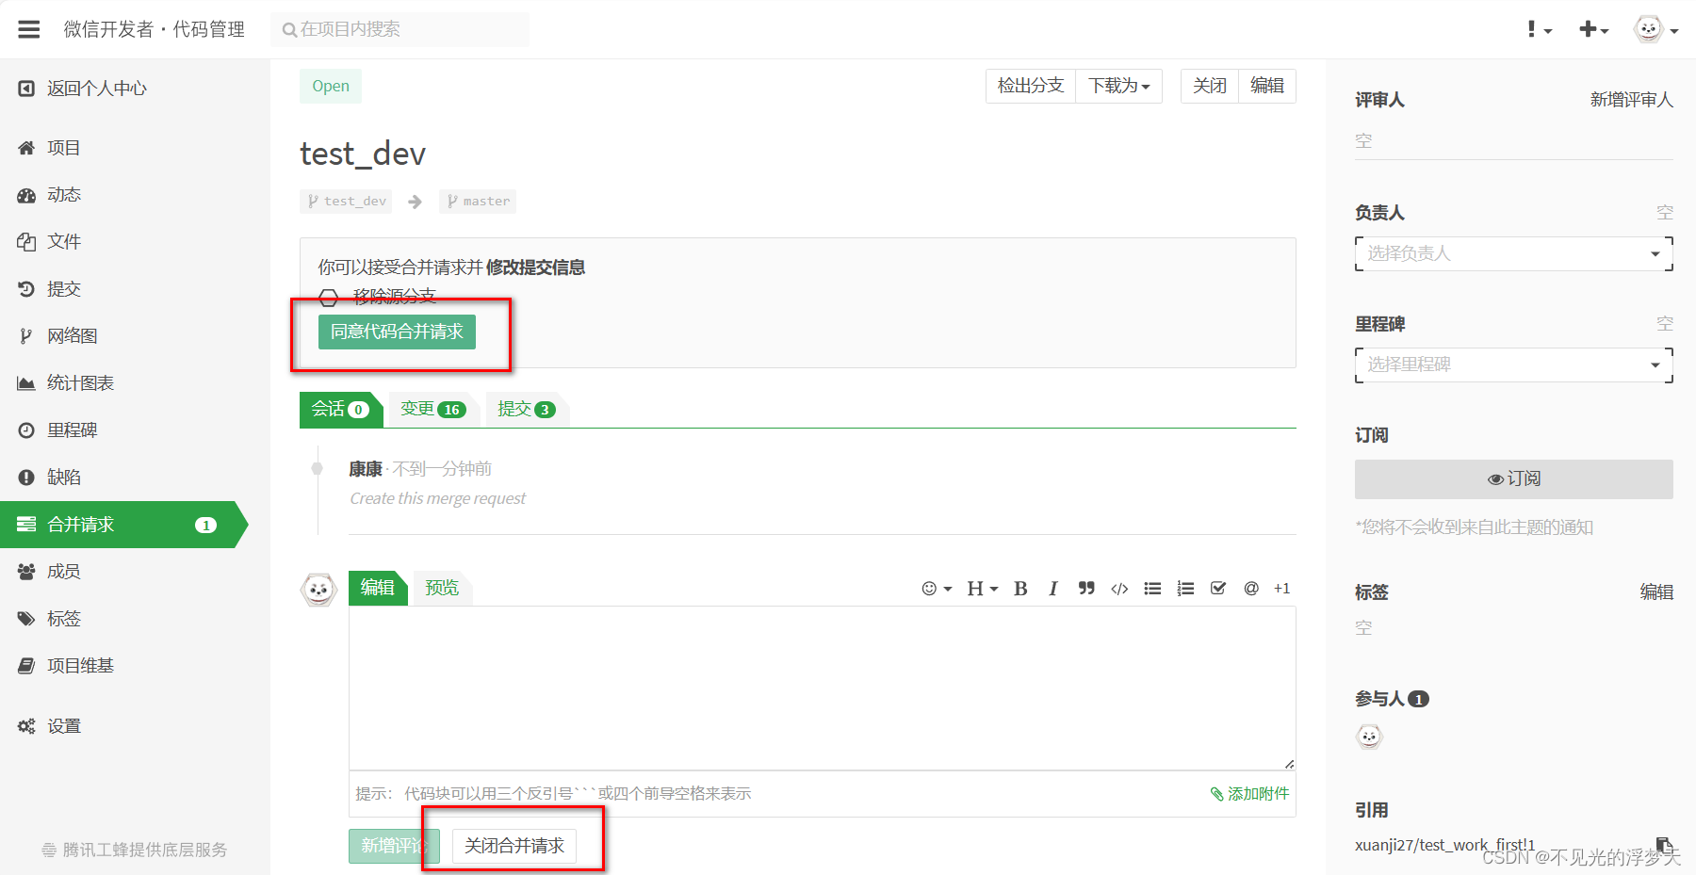Switch to 变更 tab

click(432, 409)
